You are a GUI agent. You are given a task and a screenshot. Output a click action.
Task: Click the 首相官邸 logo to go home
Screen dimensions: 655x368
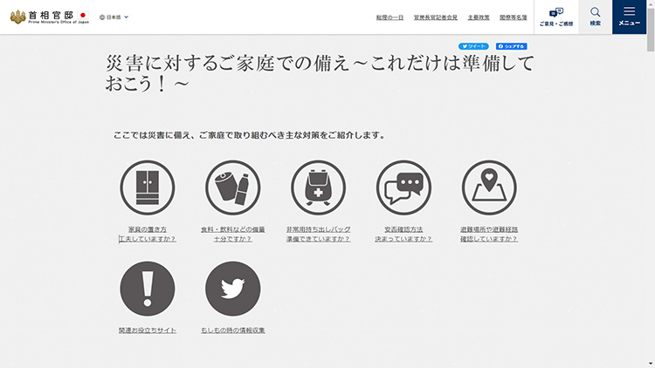tap(47, 17)
